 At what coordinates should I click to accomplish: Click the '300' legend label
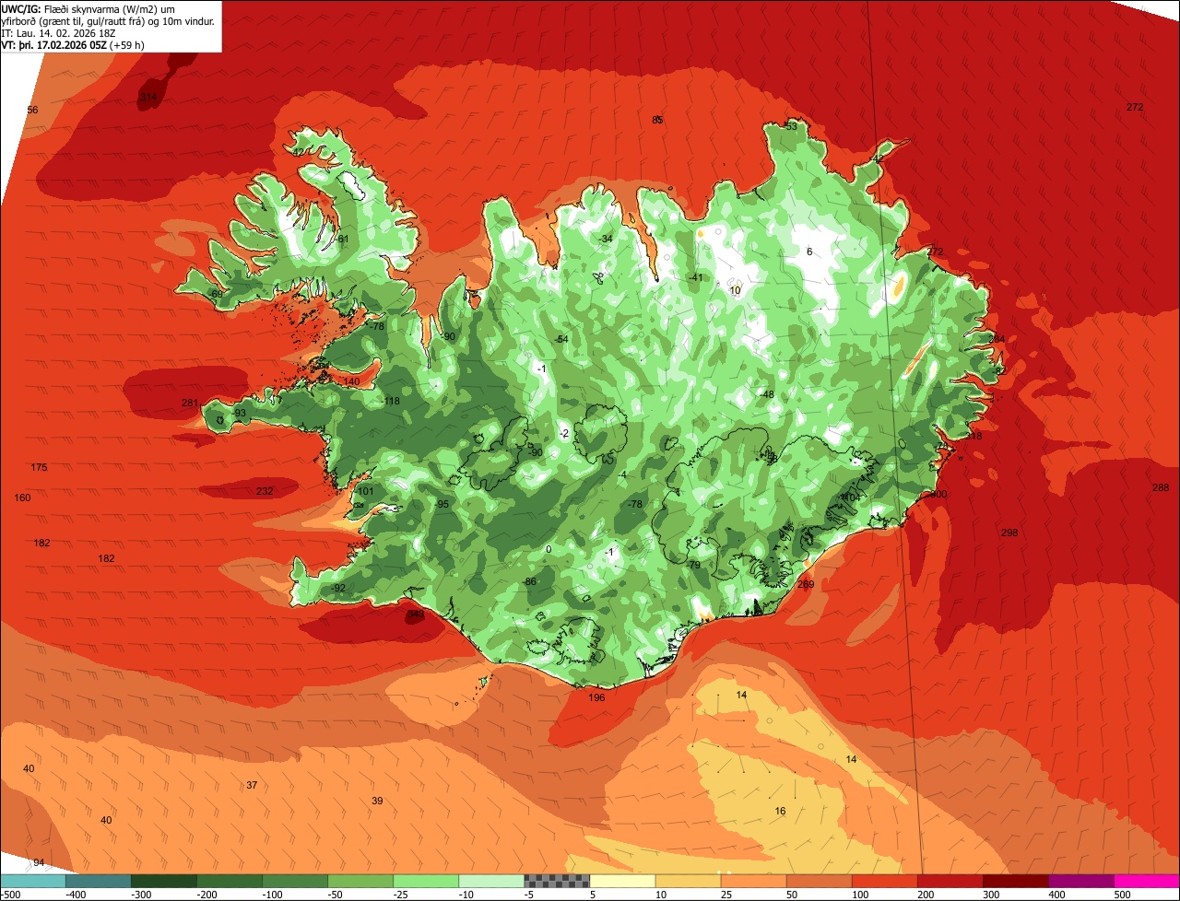(x=993, y=894)
